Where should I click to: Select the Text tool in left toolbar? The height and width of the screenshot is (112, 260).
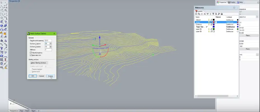[2, 48]
